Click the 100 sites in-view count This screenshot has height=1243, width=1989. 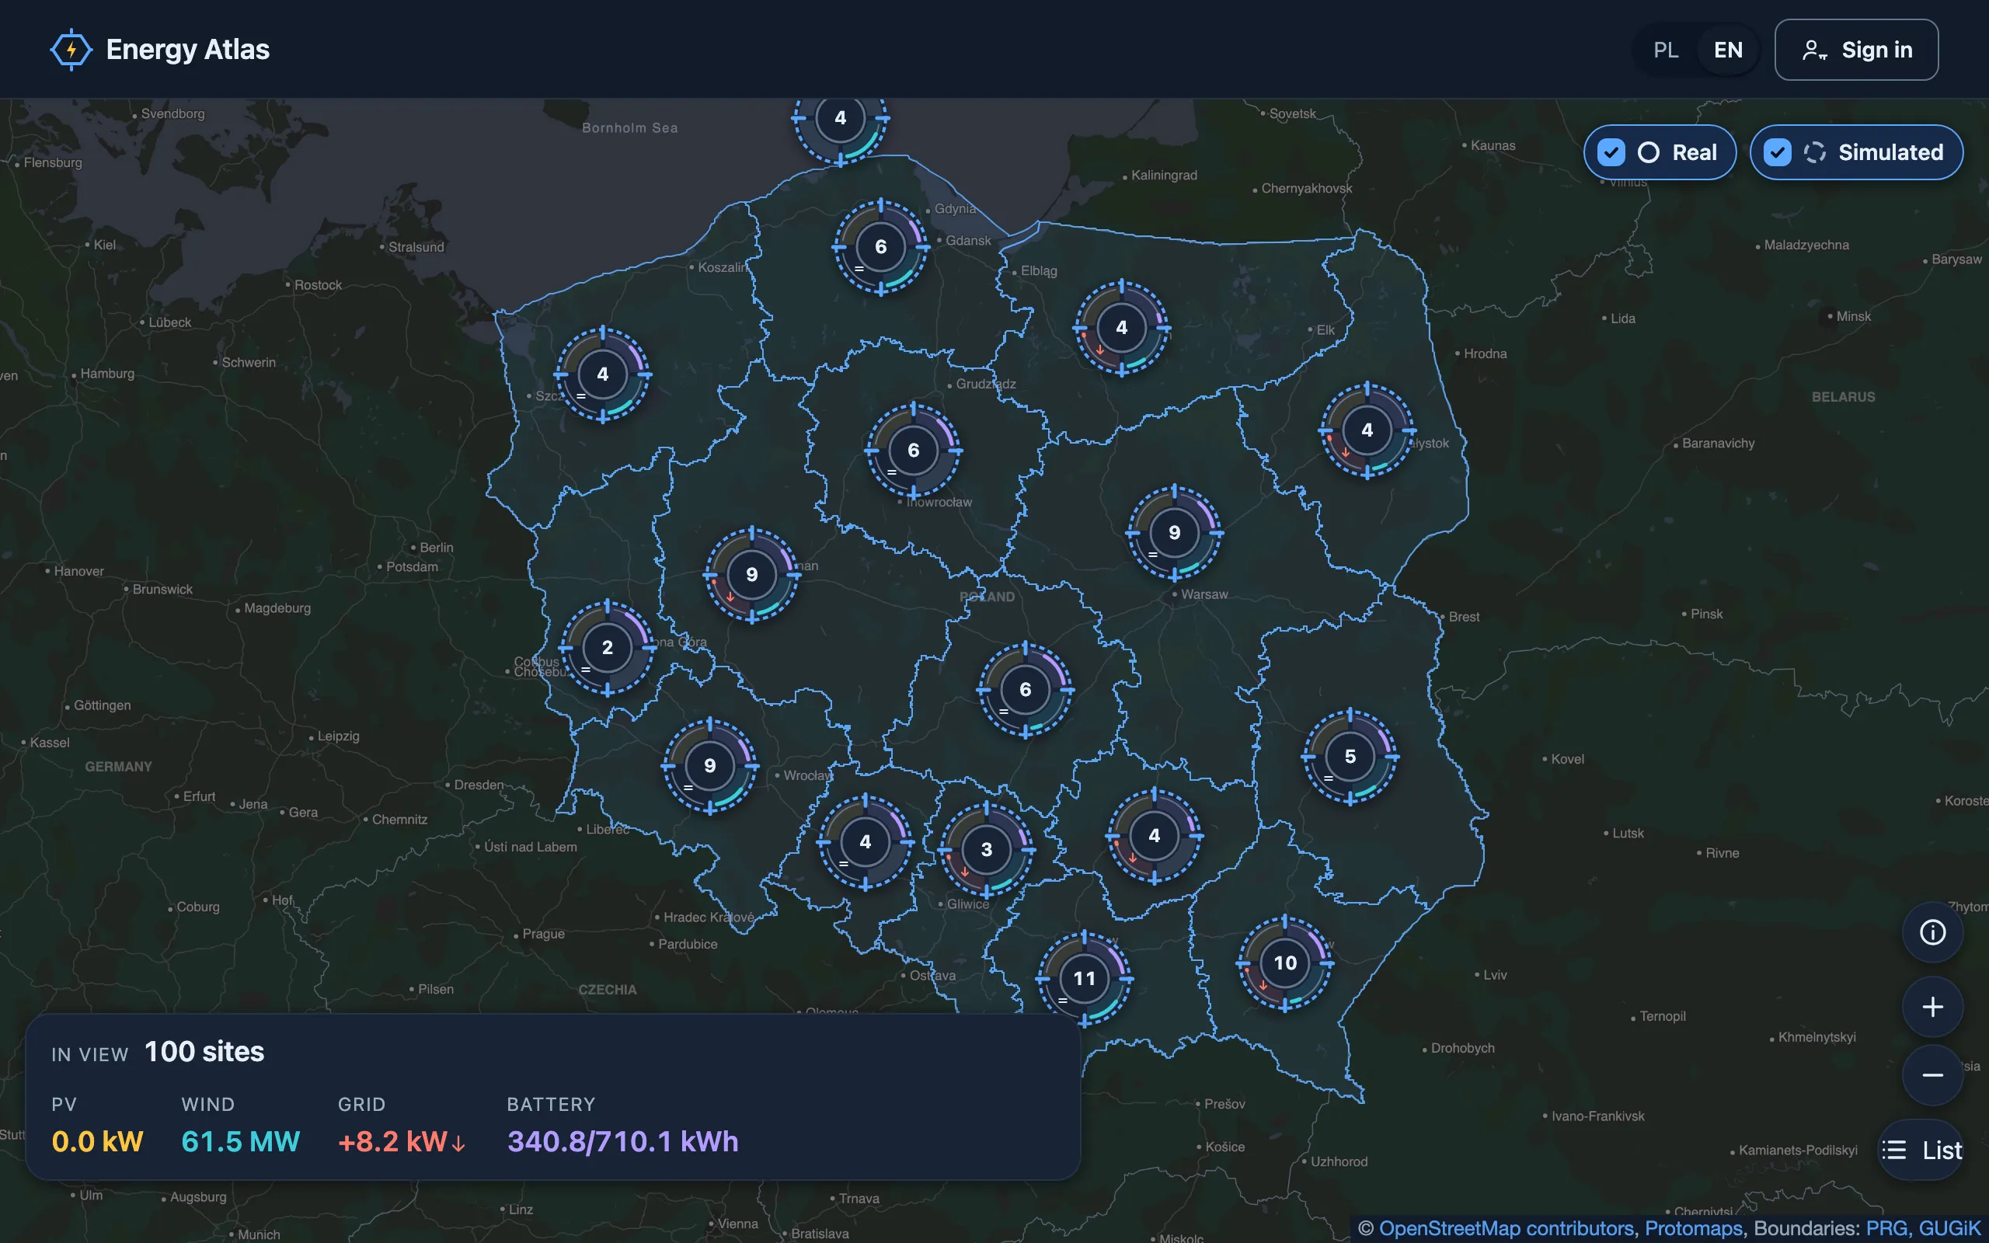pyautogui.click(x=204, y=1051)
